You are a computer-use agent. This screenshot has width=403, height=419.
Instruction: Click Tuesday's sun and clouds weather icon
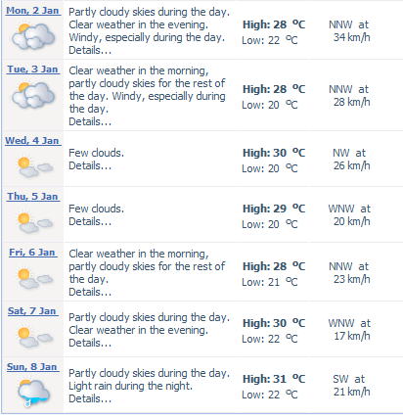click(33, 95)
